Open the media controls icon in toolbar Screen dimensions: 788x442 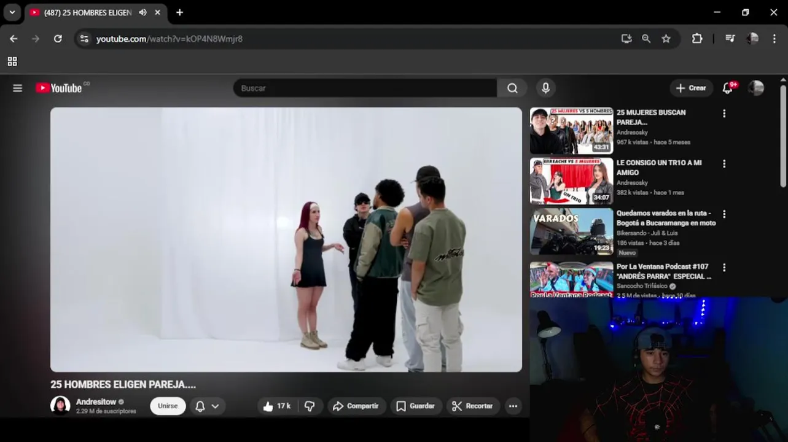pos(730,39)
